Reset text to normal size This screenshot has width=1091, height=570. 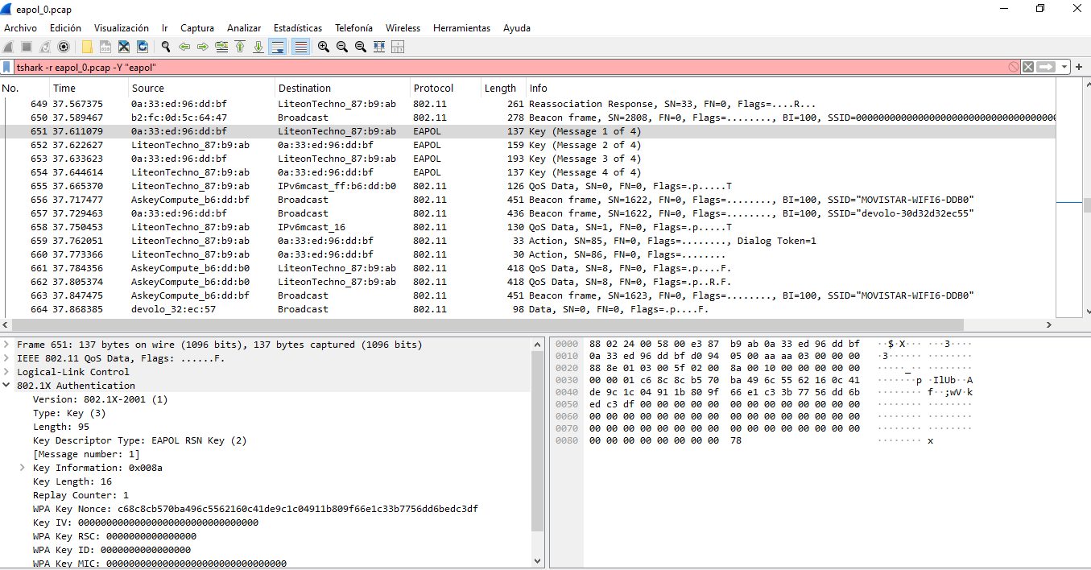coord(361,47)
